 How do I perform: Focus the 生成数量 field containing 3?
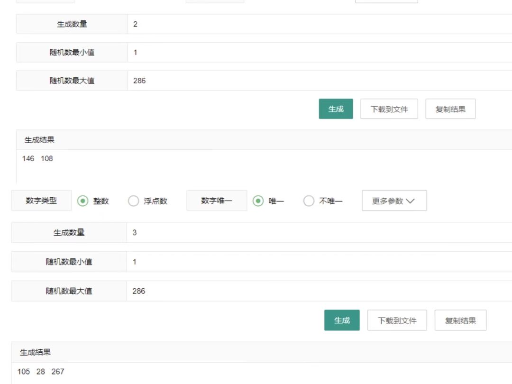(319, 232)
